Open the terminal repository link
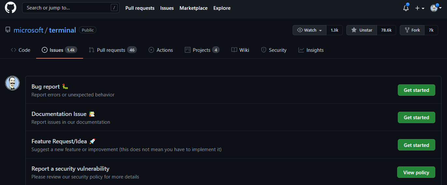This screenshot has width=447, height=185. [63, 30]
